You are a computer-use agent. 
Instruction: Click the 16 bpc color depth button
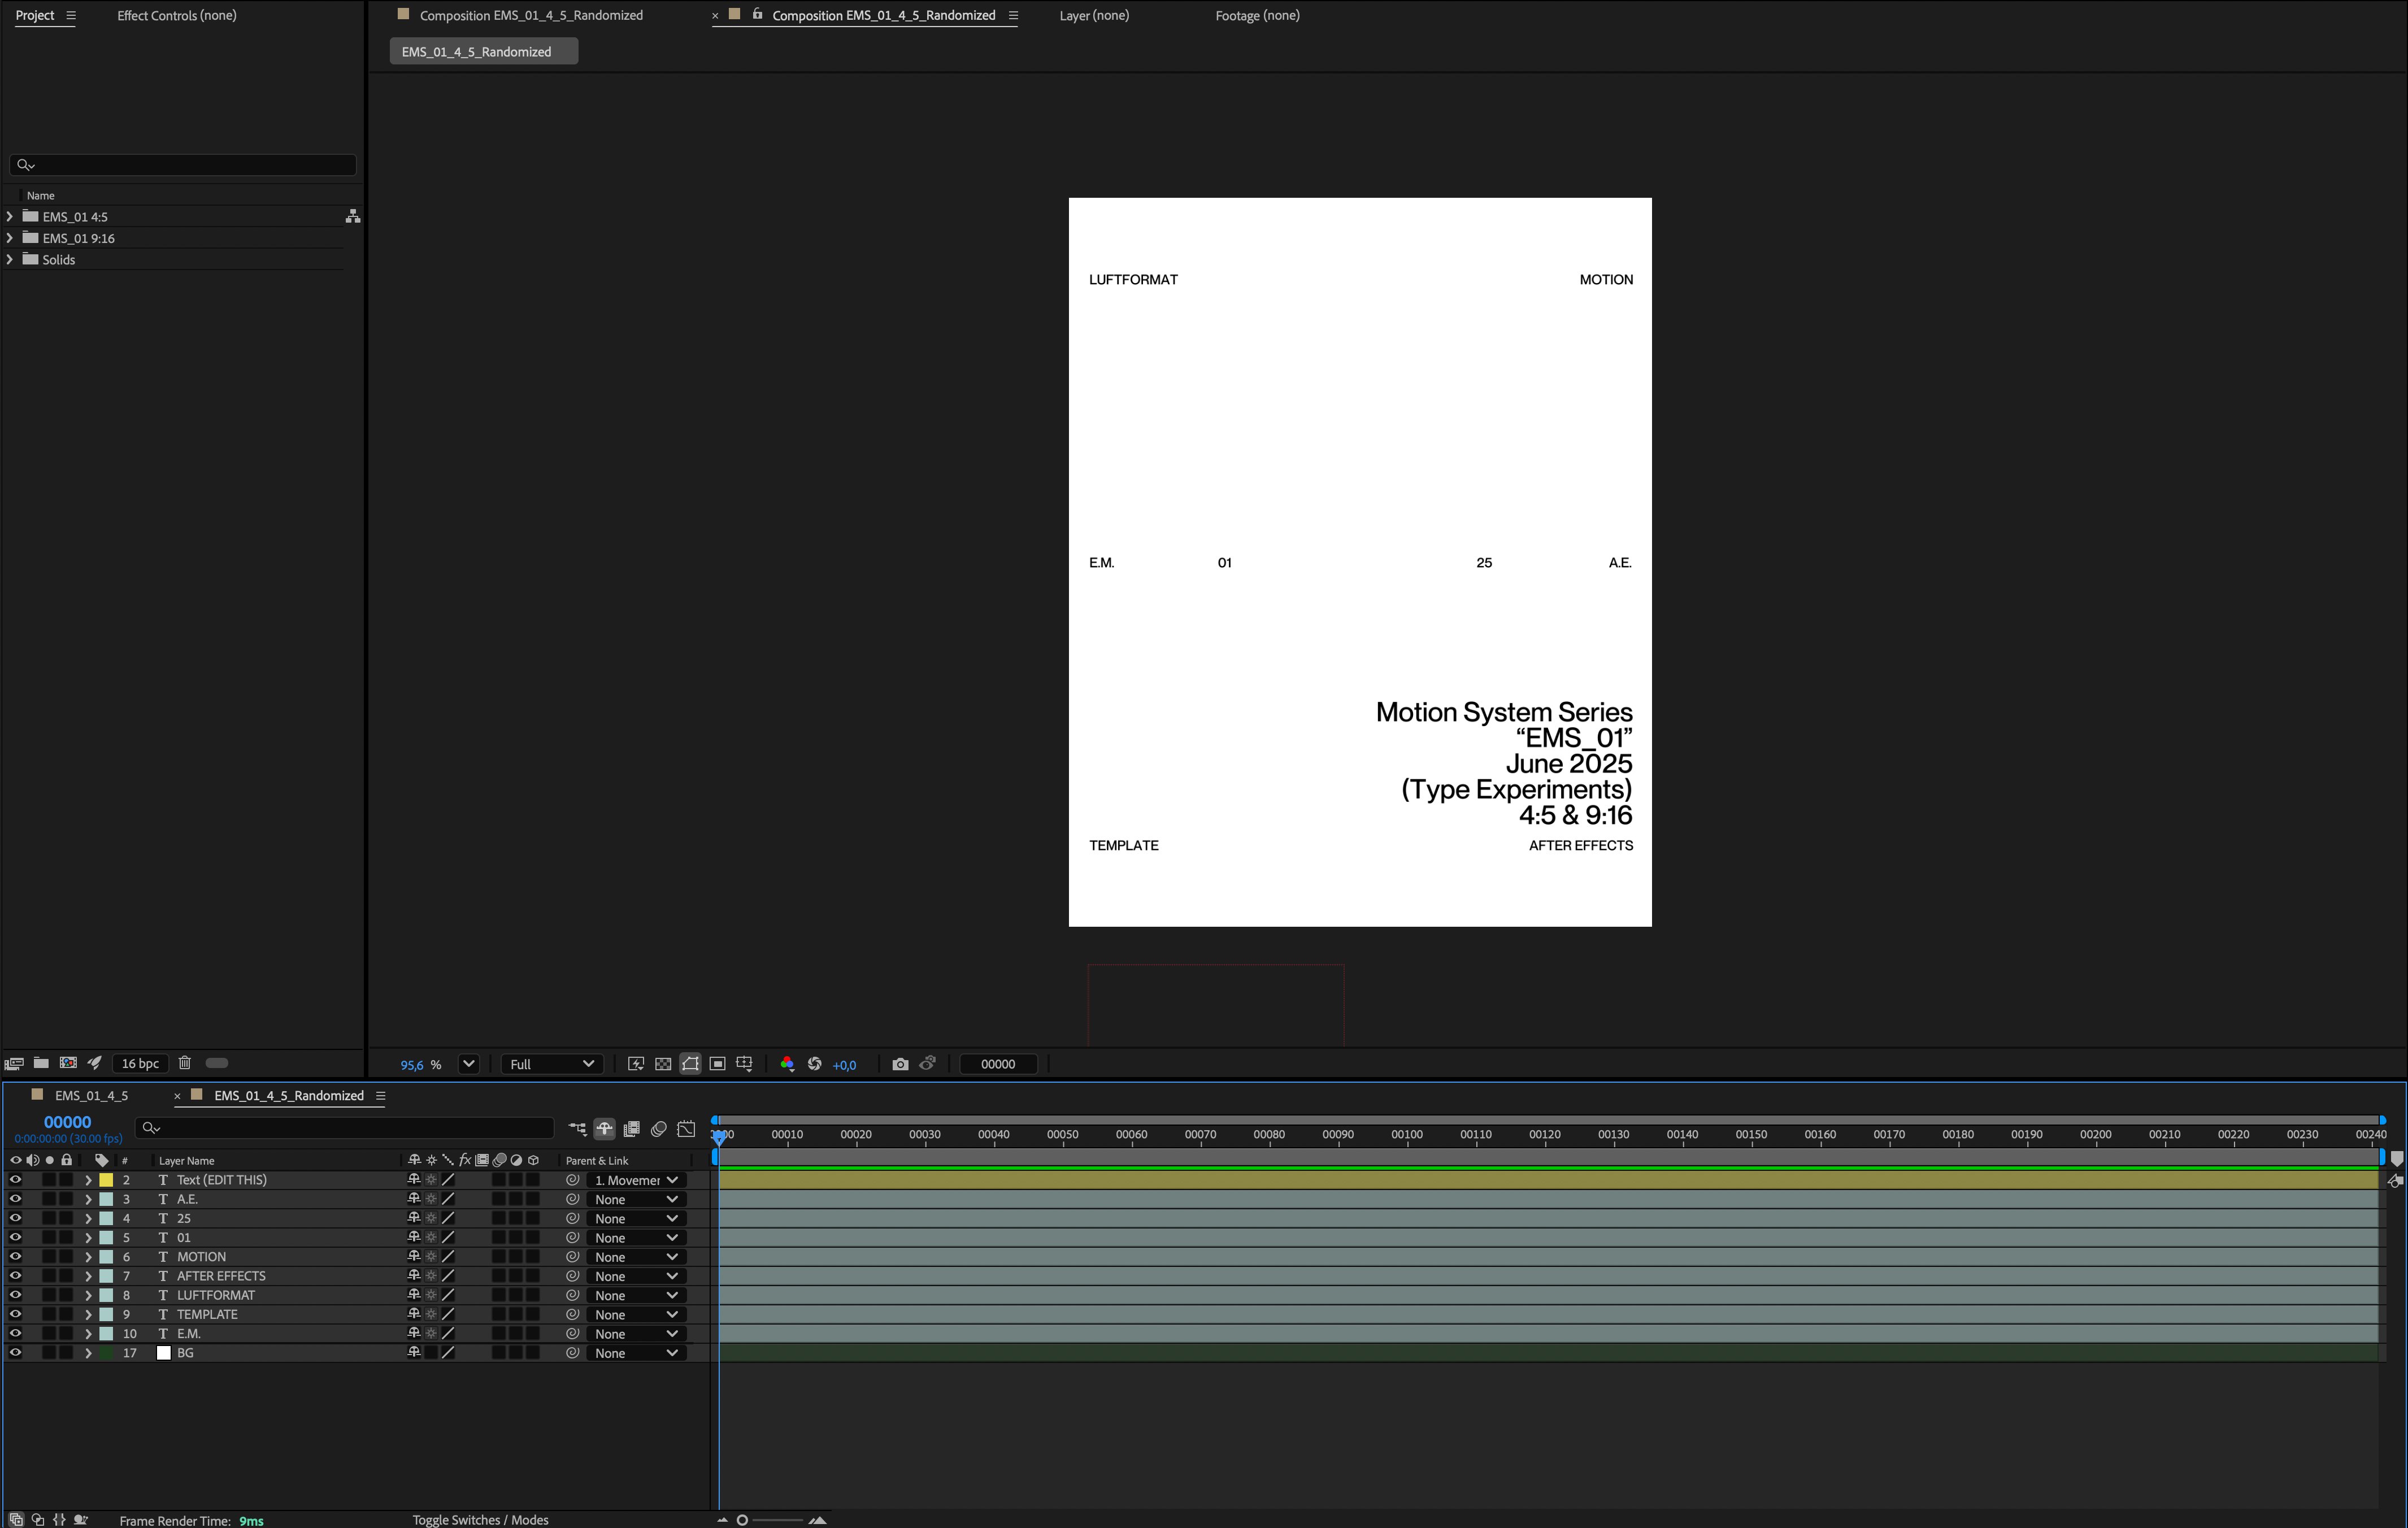(x=140, y=1063)
